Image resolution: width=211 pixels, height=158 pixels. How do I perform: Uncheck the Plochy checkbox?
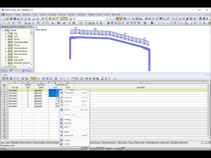click(9, 39)
